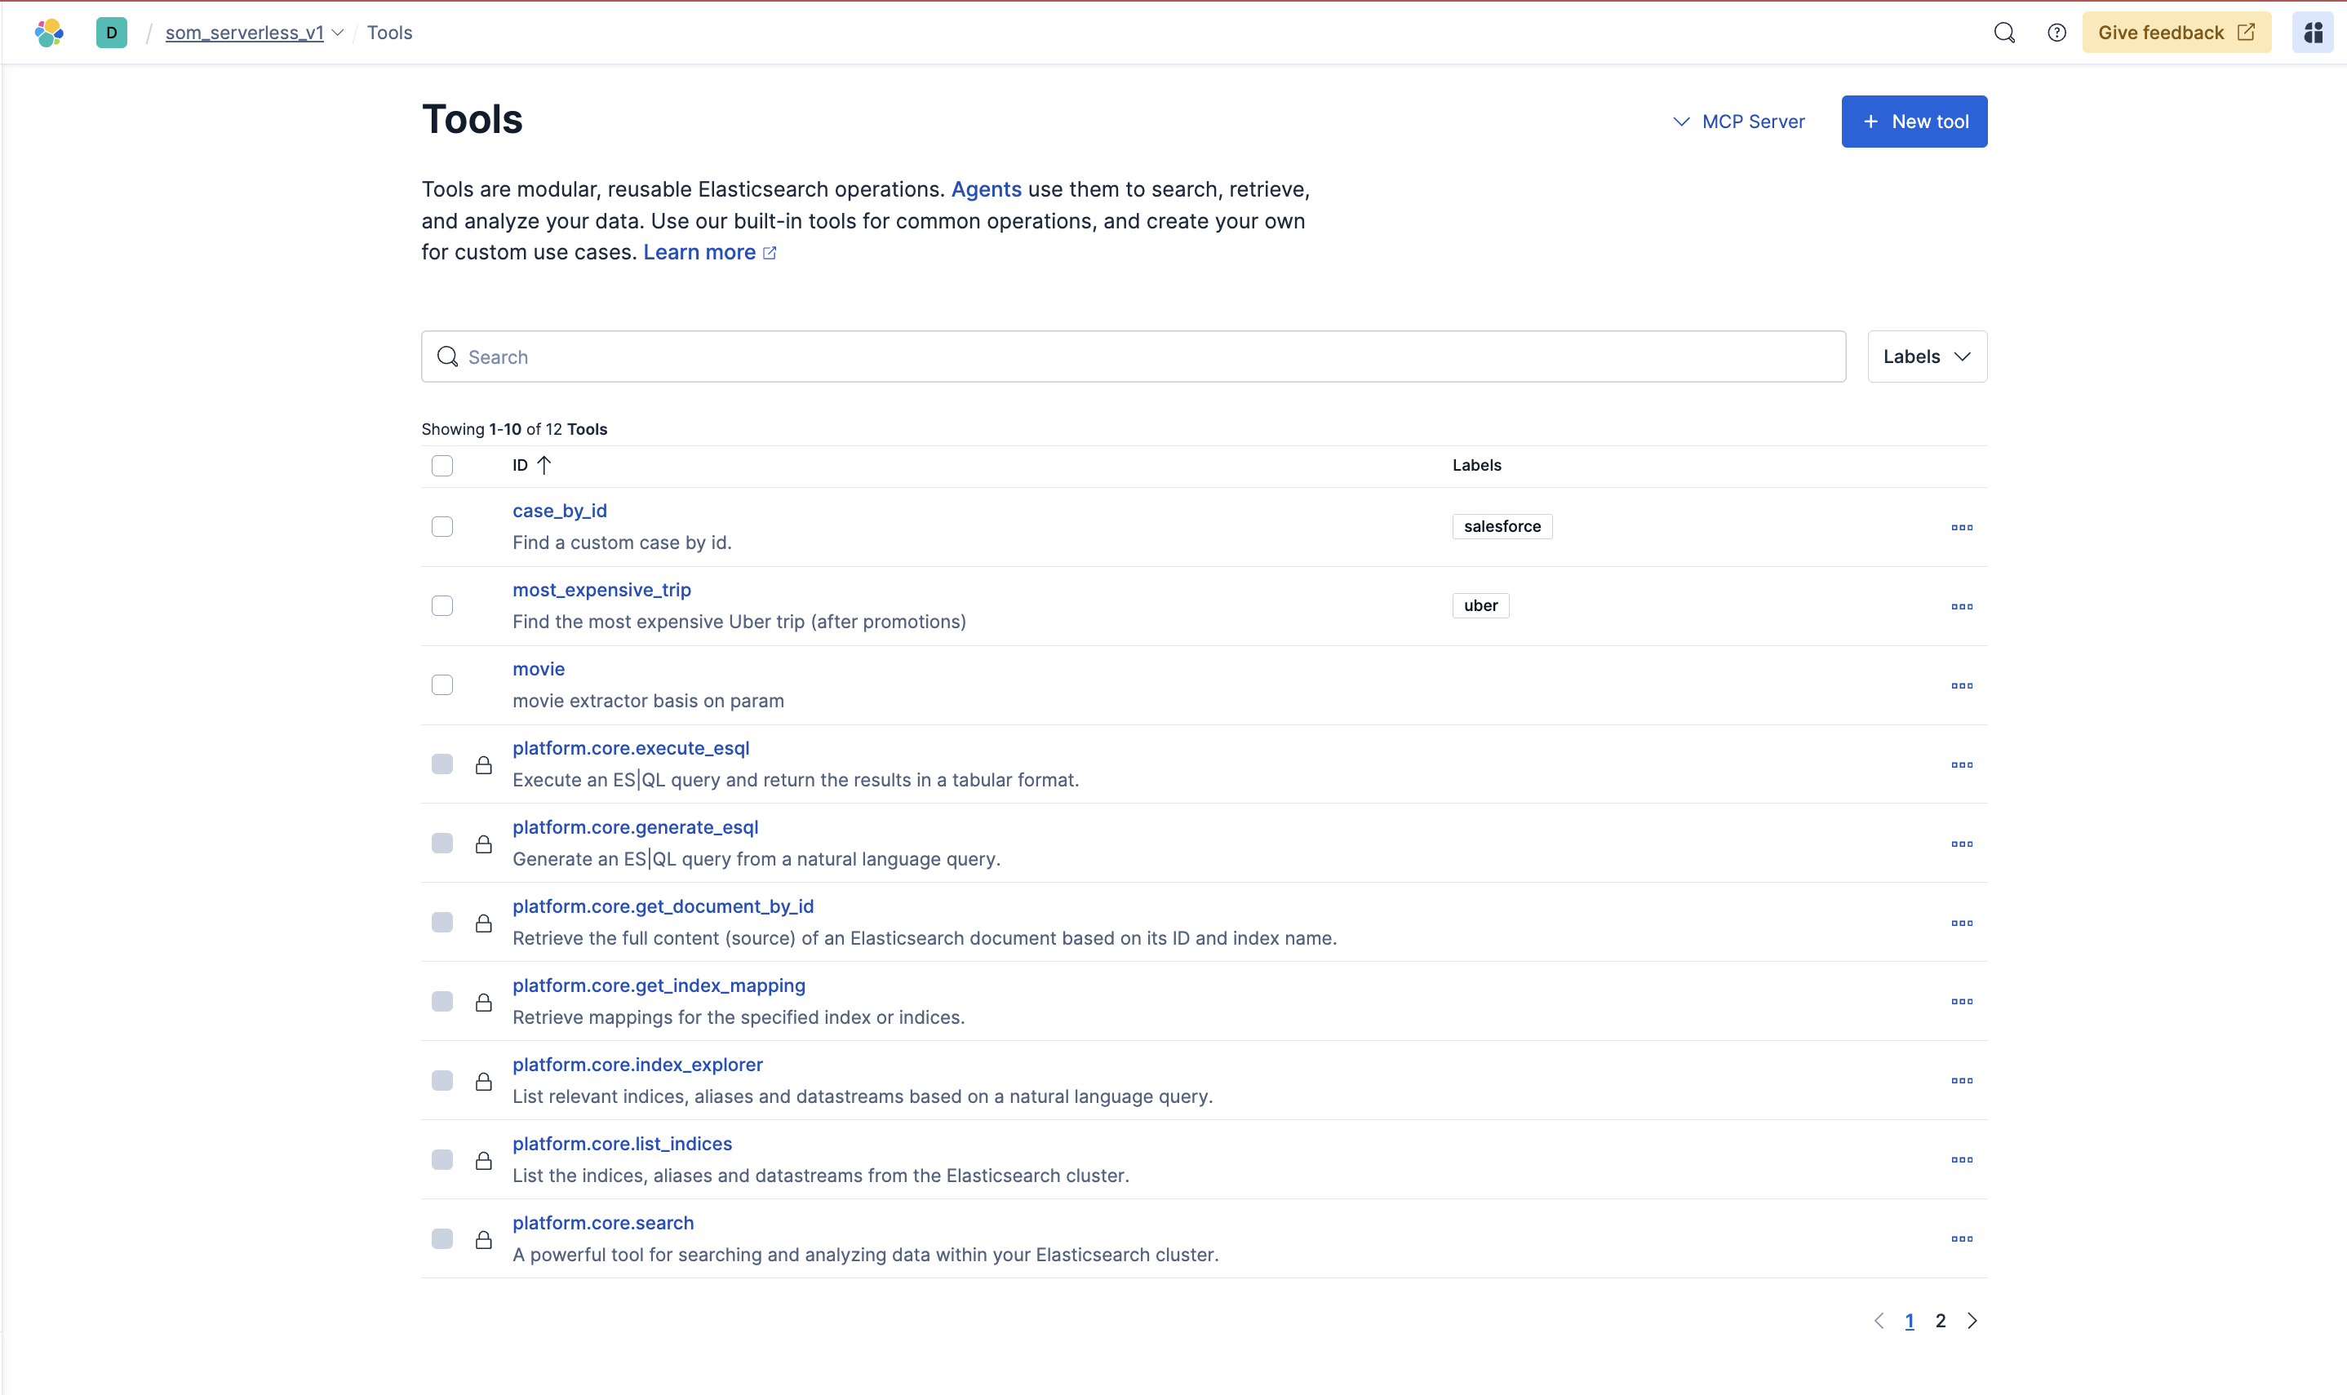Open the actions menu for case_by_id
The width and height of the screenshot is (2347, 1395).
[x=1963, y=527]
